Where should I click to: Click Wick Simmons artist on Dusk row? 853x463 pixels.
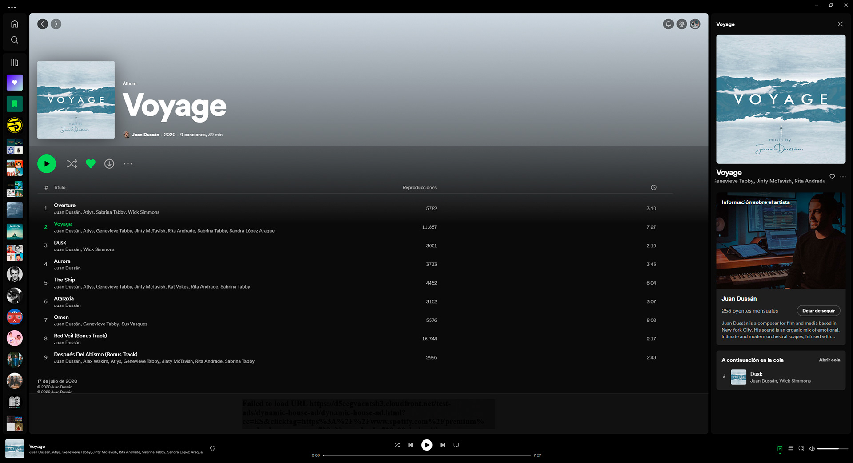pos(99,249)
